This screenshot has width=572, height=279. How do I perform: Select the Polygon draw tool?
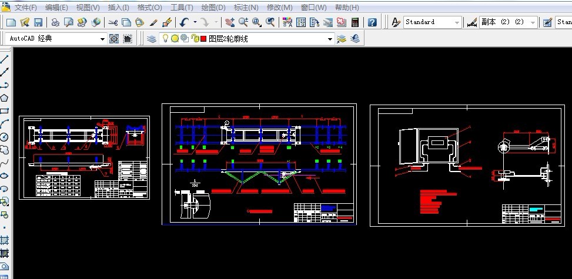click(x=4, y=98)
